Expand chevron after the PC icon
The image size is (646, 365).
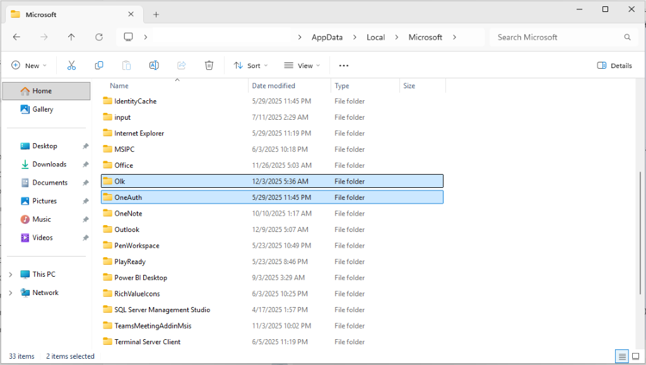(x=146, y=37)
